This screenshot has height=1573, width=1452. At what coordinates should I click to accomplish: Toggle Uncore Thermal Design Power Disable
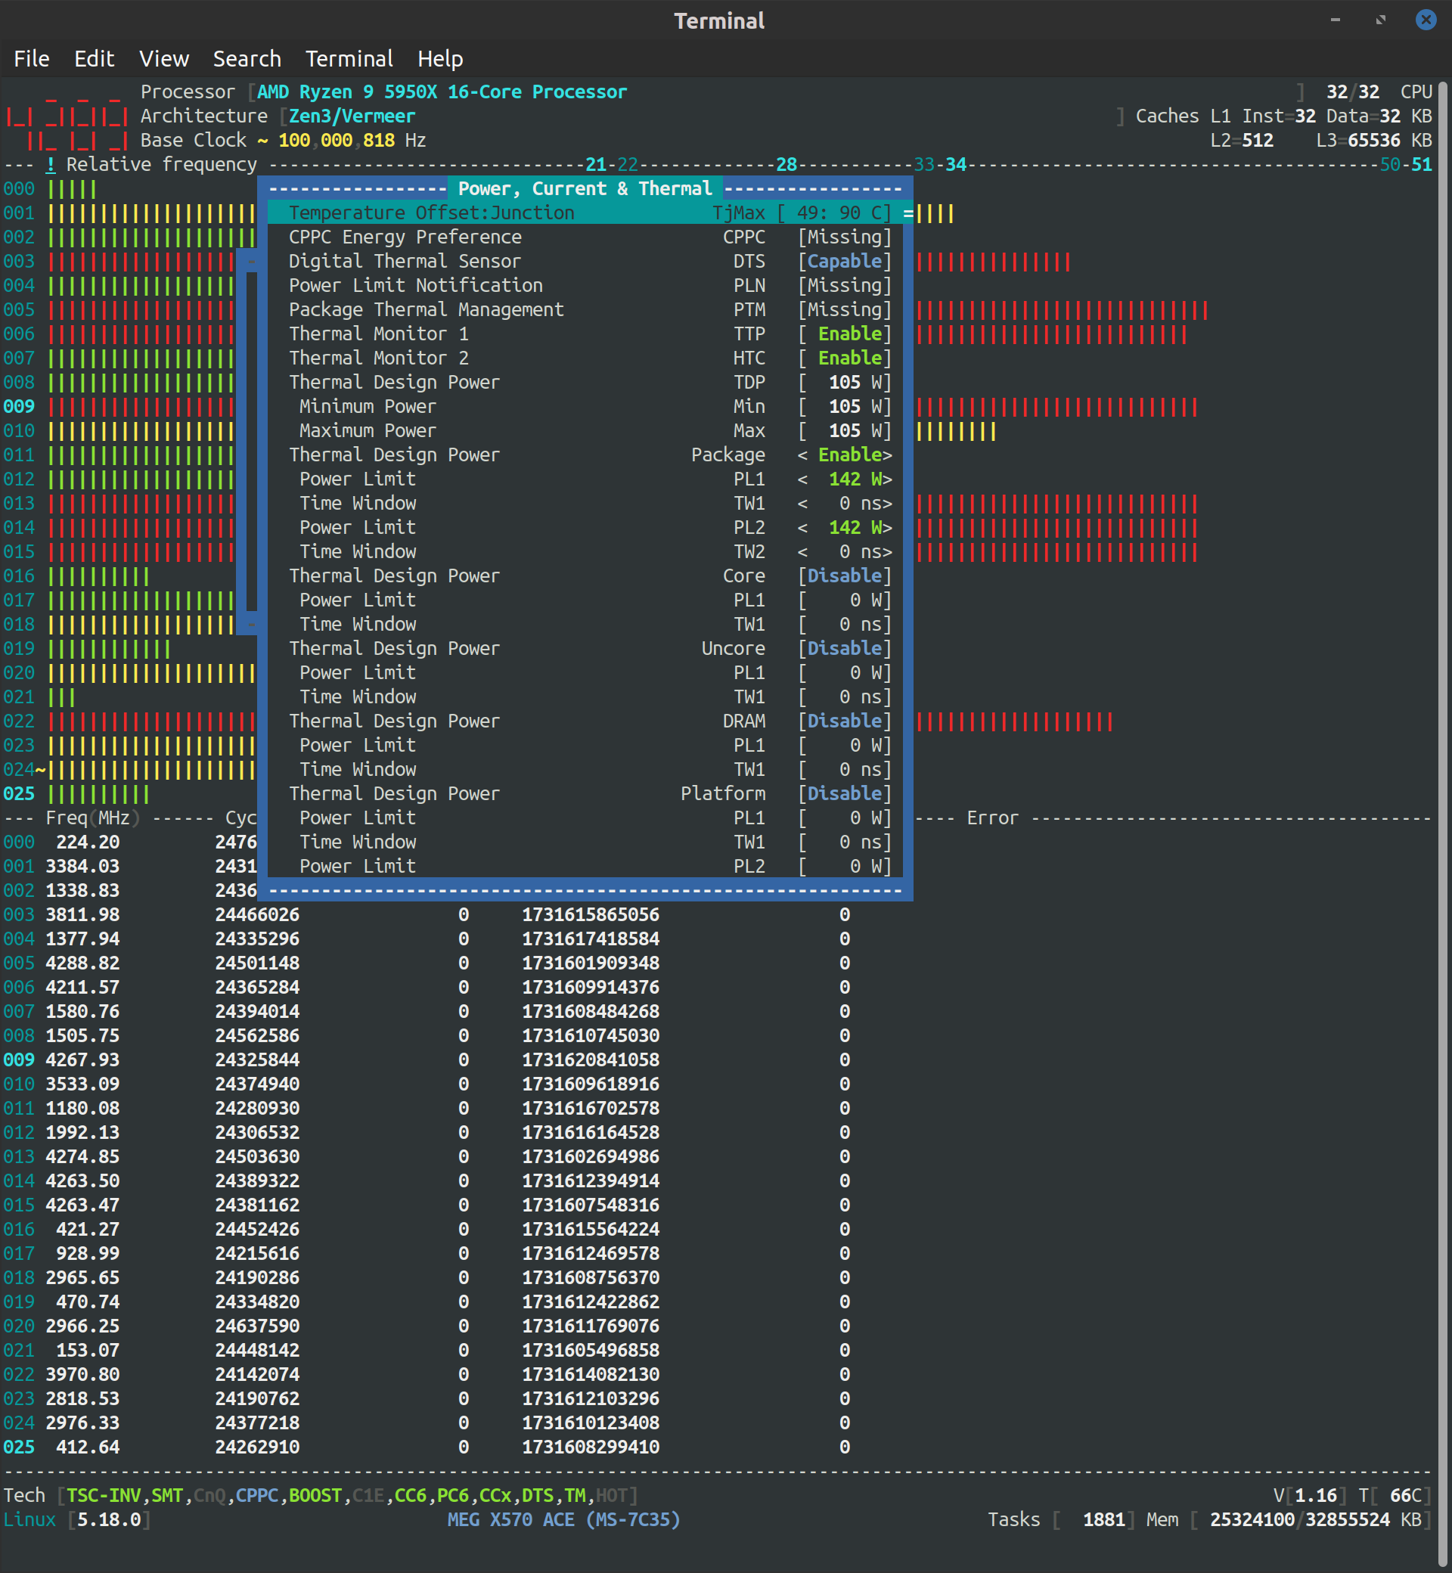[845, 649]
